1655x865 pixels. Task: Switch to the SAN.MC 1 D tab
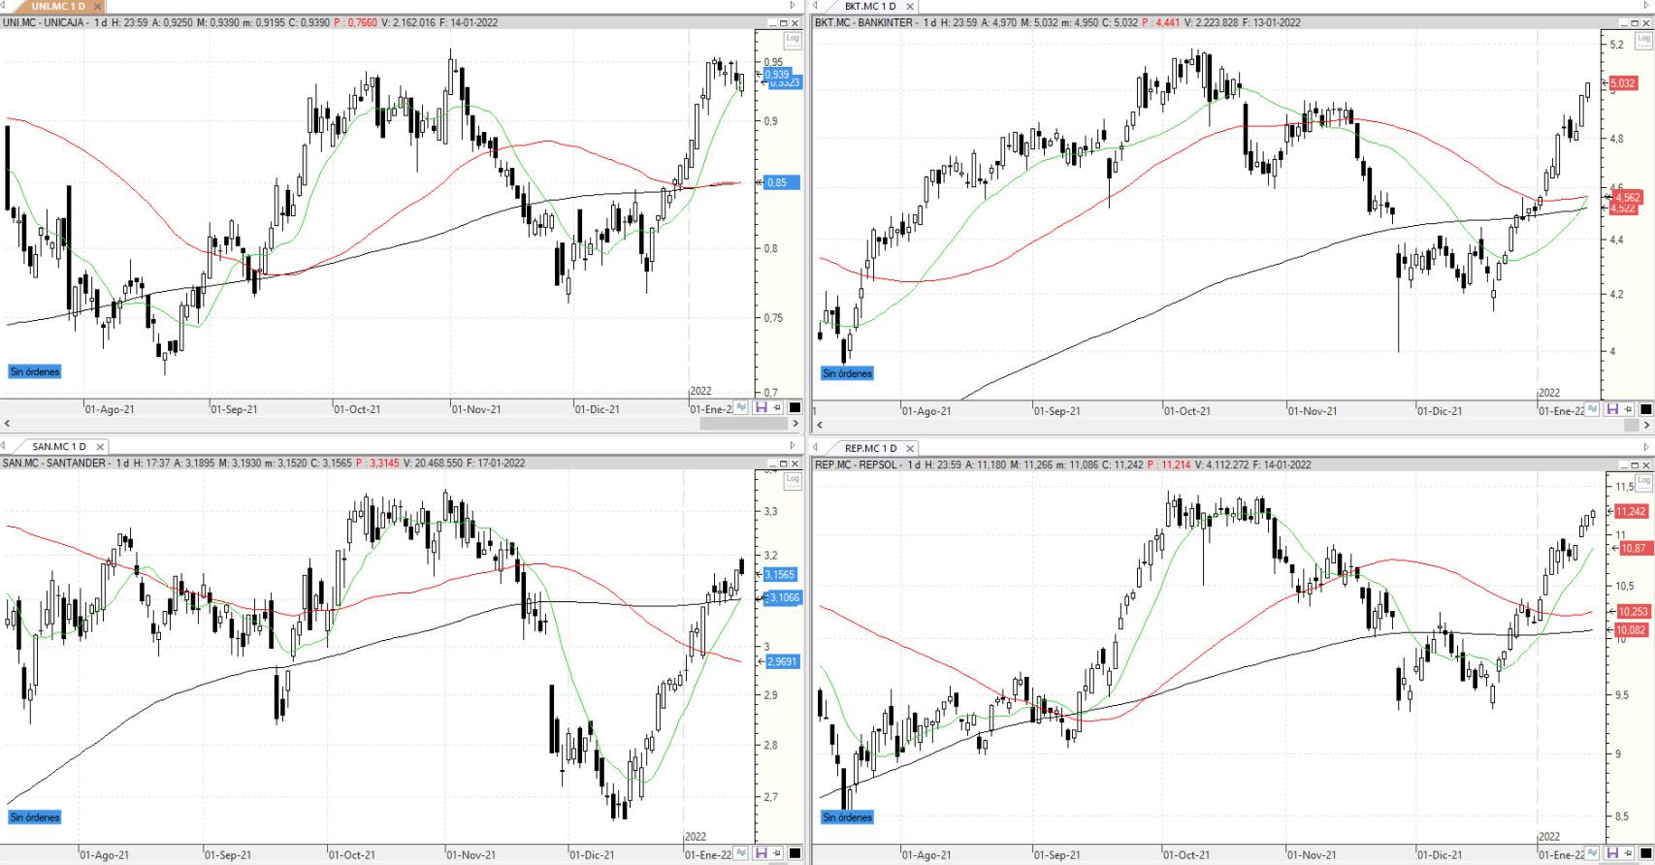tap(62, 447)
